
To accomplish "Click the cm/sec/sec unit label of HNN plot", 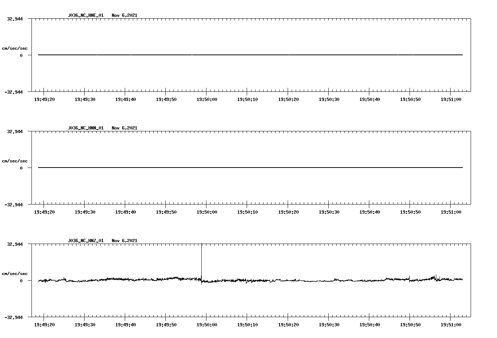I will point(15,161).
